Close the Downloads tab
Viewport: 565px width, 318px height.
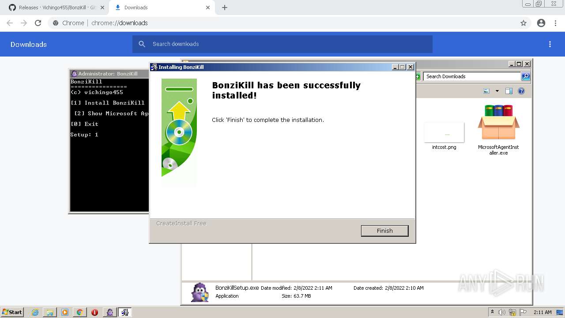click(x=208, y=8)
